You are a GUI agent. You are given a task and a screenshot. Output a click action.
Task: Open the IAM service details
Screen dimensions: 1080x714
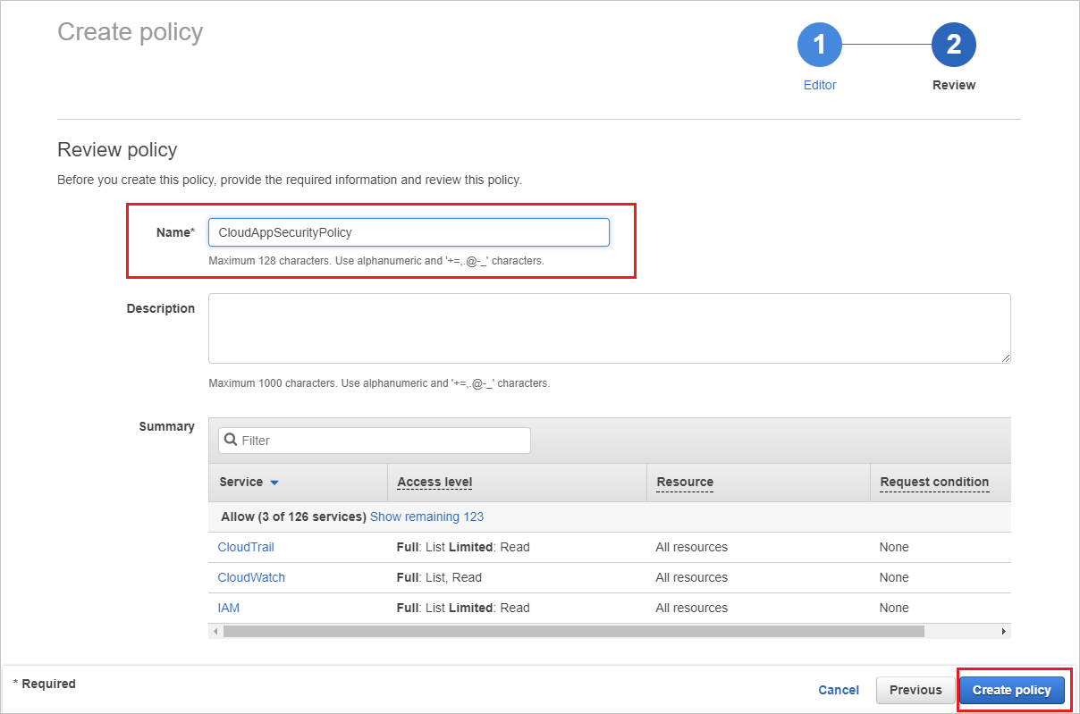228,608
